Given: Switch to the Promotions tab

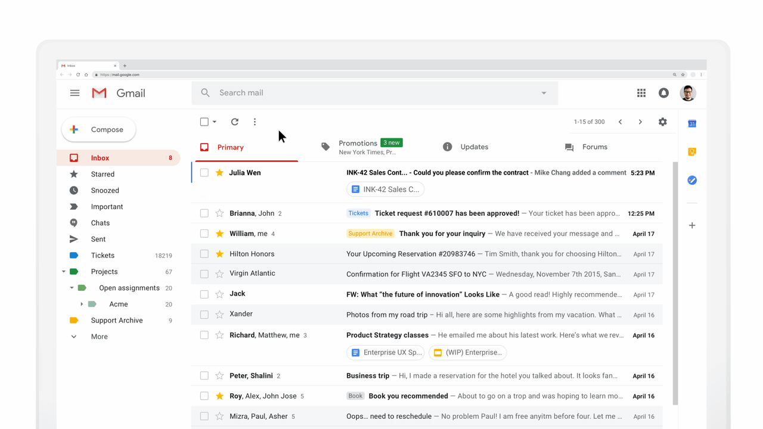Looking at the screenshot, I should (x=358, y=145).
